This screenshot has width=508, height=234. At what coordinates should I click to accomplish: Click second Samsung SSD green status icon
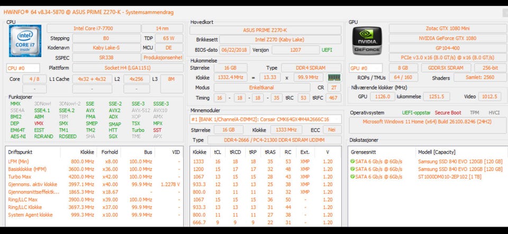coord(352,169)
